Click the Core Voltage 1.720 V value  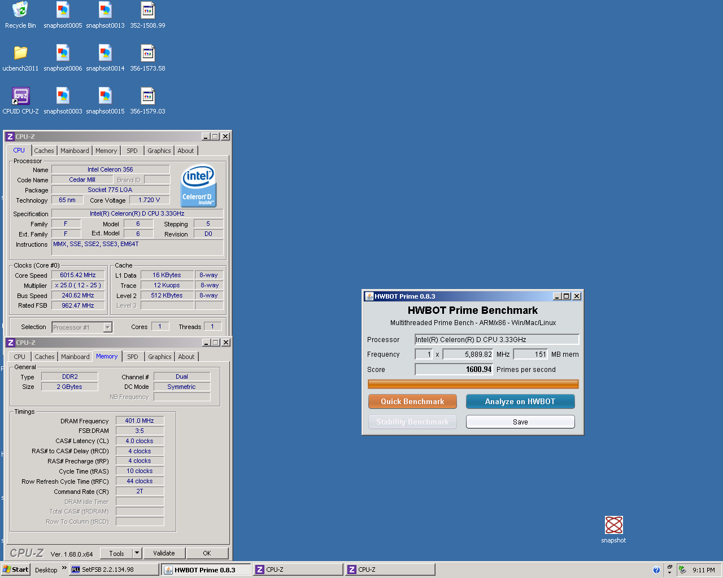pyautogui.click(x=150, y=200)
